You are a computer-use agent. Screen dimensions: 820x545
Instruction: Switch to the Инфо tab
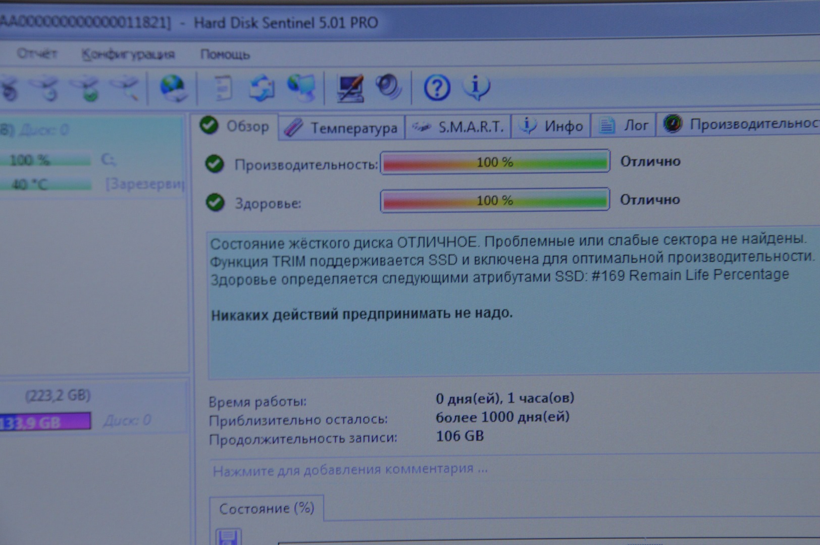[x=551, y=126]
